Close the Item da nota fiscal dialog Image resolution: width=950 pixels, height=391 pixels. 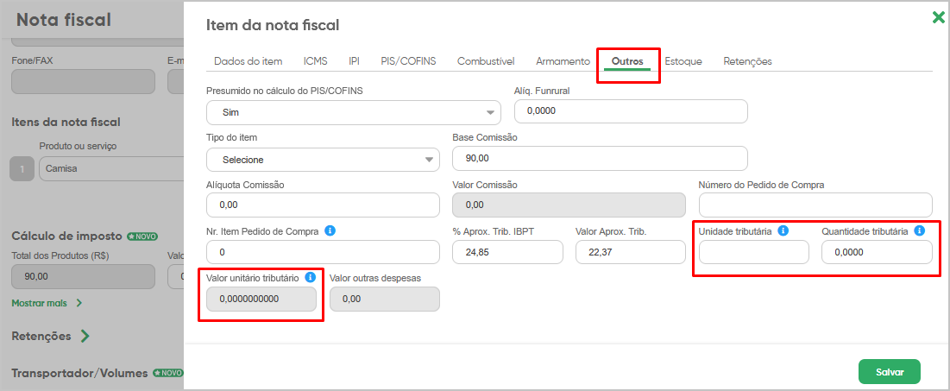click(x=938, y=17)
